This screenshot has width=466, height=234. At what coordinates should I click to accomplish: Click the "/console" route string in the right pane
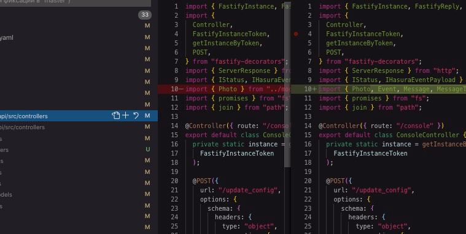coord(415,126)
